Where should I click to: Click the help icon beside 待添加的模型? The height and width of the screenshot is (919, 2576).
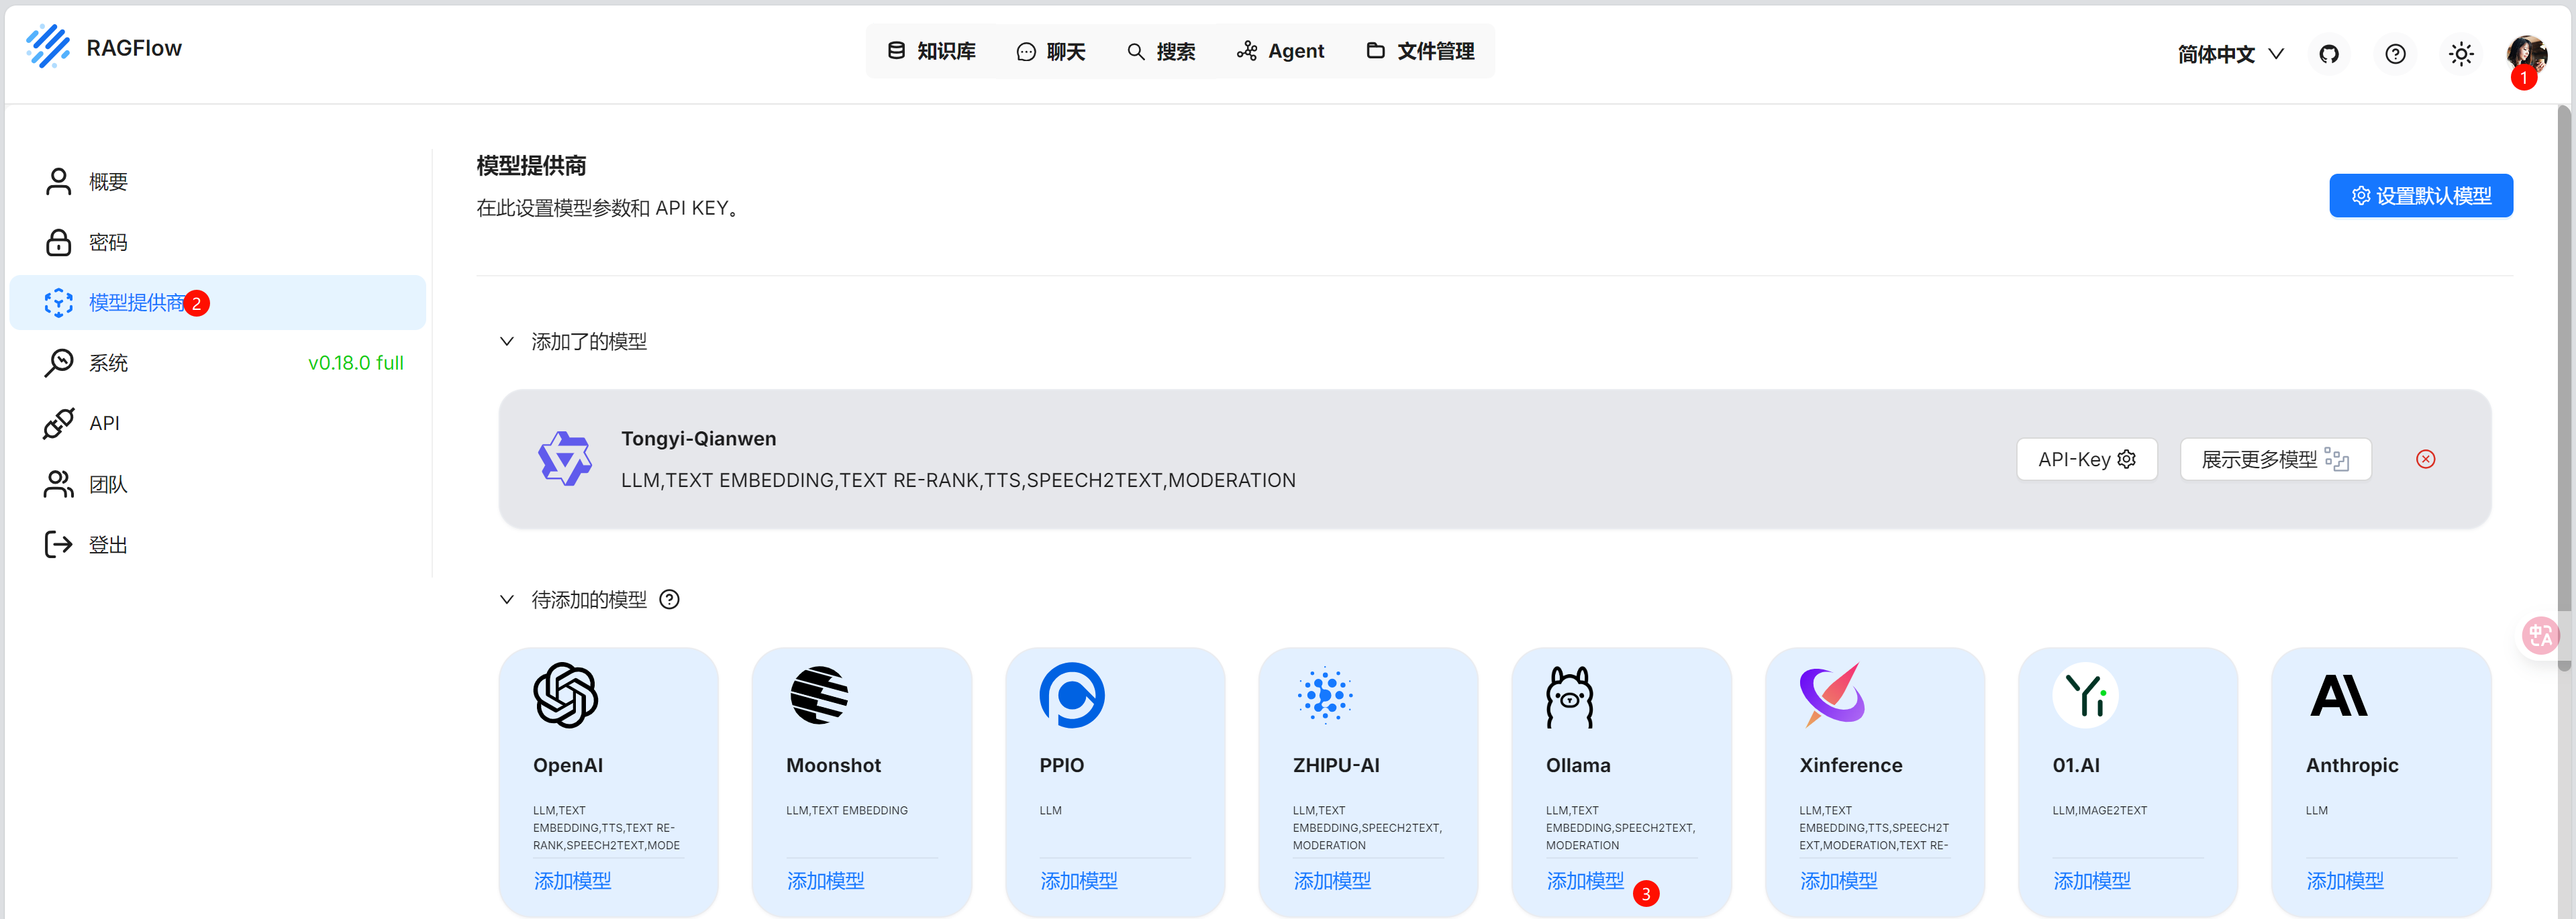pos(670,599)
